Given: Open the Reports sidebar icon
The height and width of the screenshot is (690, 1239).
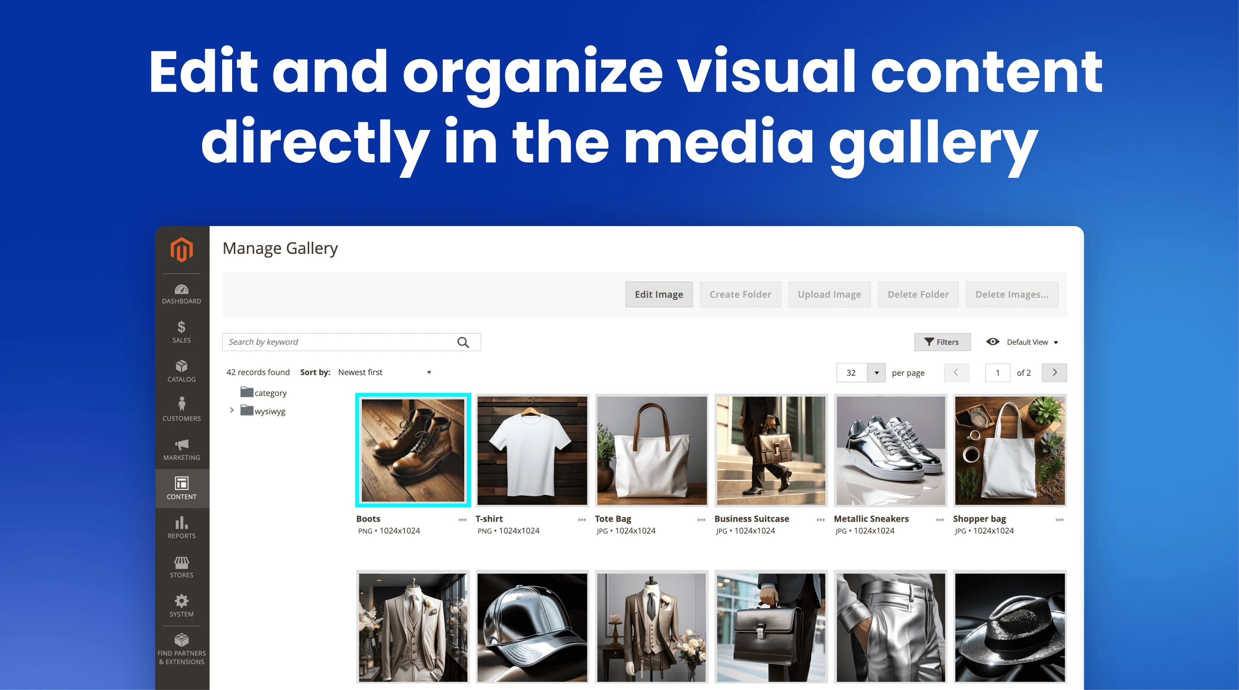Looking at the screenshot, I should tap(181, 524).
